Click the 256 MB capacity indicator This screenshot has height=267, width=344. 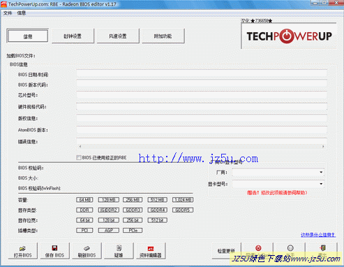pos(133,200)
